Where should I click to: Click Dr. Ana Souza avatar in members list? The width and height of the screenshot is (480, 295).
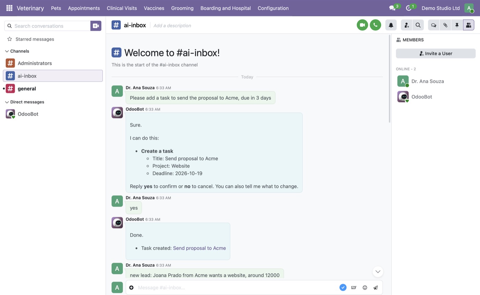click(x=403, y=81)
